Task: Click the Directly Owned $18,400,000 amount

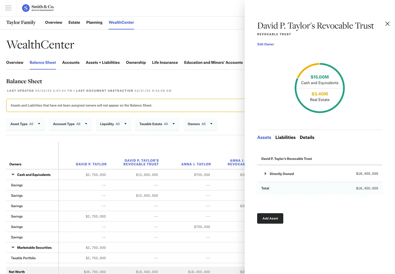Action: coord(367,174)
